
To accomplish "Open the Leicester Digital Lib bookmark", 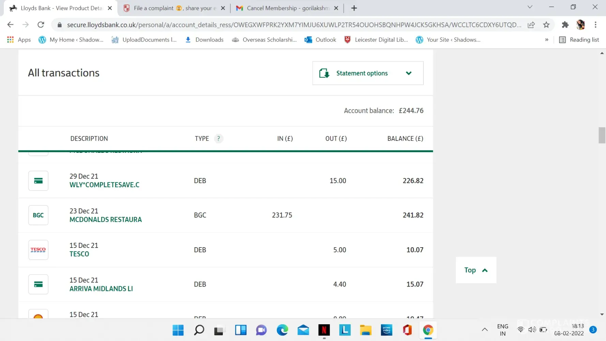I will pyautogui.click(x=376, y=40).
